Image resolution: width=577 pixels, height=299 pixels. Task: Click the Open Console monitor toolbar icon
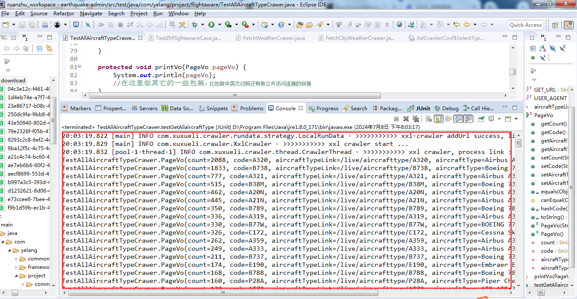click(x=76, y=25)
